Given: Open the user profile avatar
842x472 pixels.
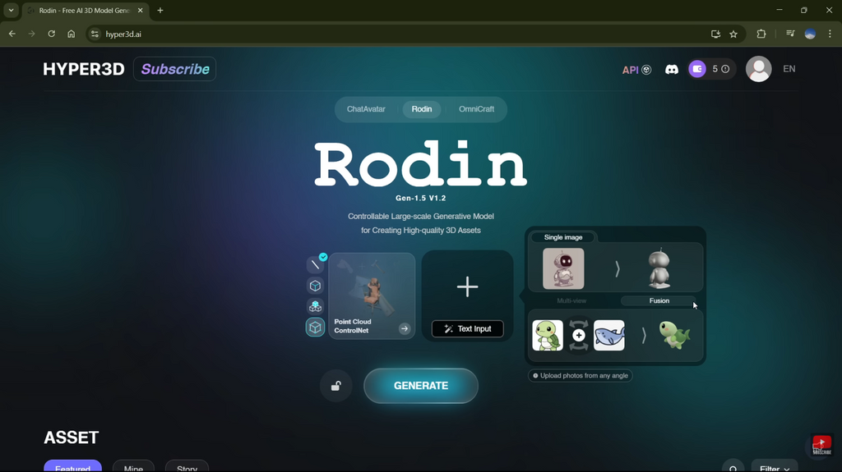Looking at the screenshot, I should 759,69.
